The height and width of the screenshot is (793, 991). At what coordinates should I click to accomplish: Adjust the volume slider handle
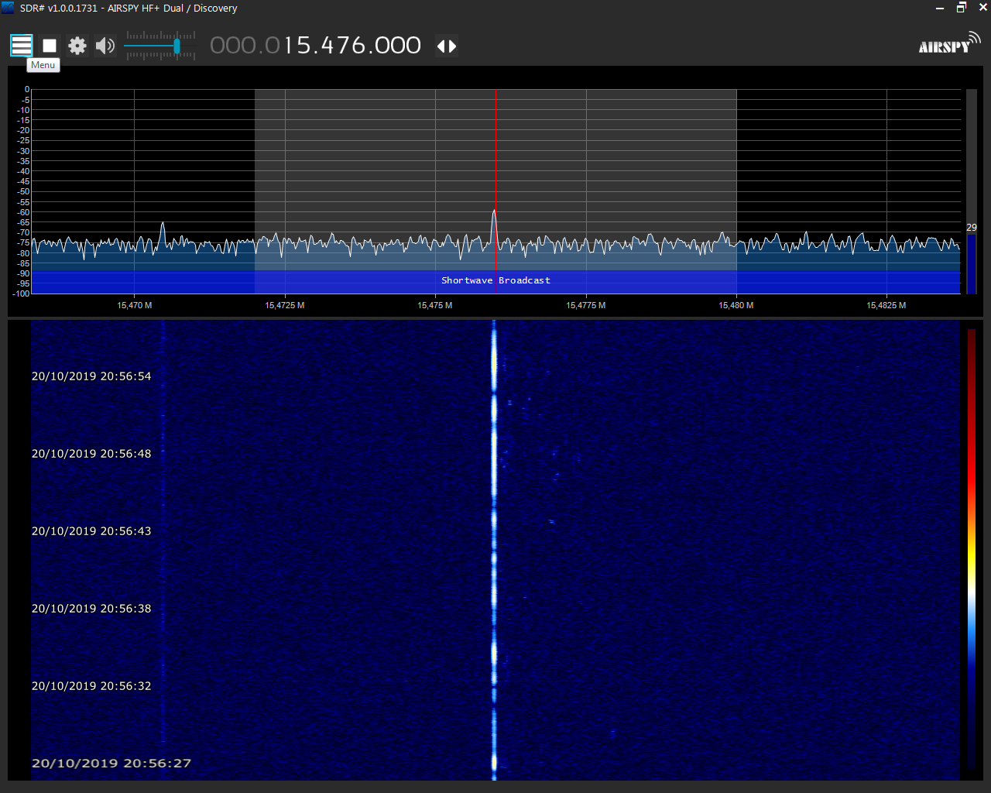coord(177,46)
